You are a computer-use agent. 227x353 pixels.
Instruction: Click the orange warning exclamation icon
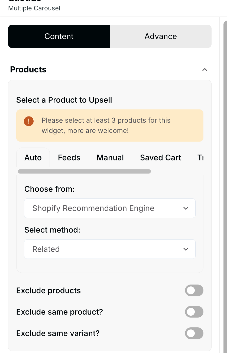[28, 121]
